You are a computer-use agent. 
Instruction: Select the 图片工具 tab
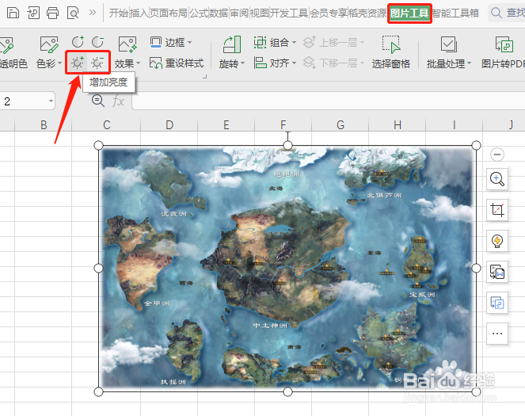(409, 13)
